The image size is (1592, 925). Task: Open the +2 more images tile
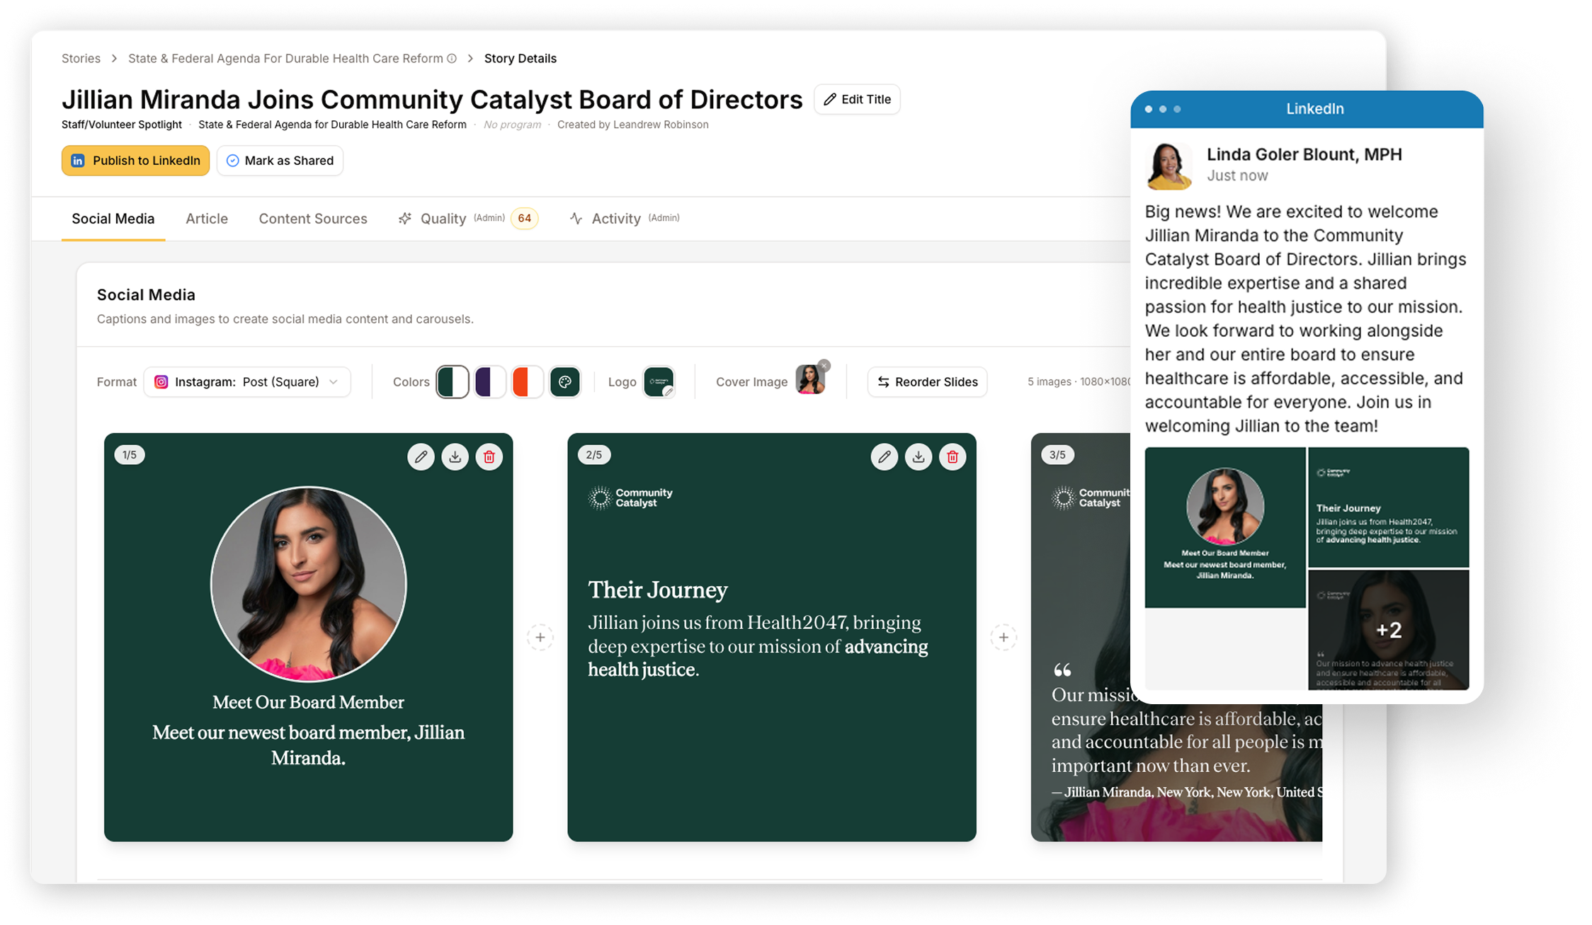click(1389, 630)
